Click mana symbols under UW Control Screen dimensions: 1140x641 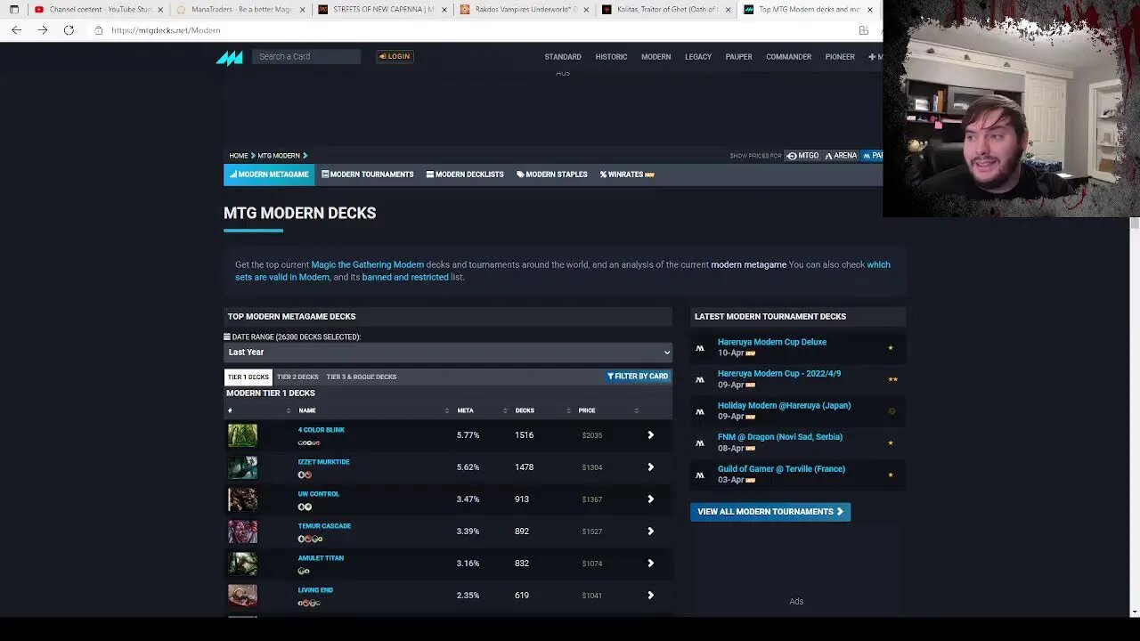click(x=305, y=507)
